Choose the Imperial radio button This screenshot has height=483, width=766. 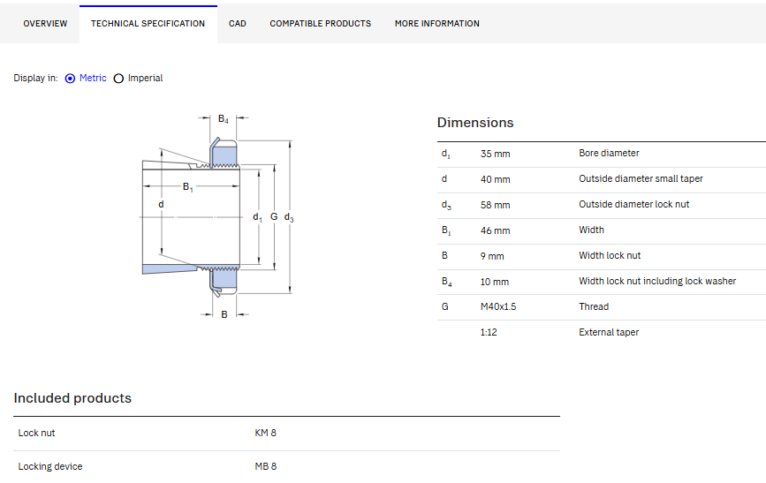tap(118, 79)
